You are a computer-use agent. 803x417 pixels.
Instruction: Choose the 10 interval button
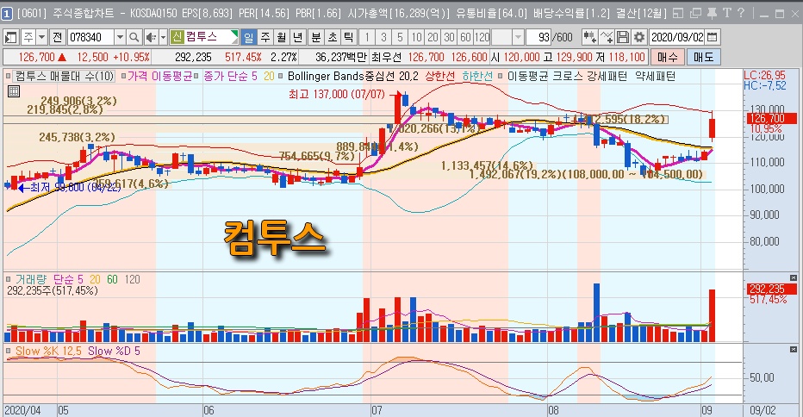(416, 37)
